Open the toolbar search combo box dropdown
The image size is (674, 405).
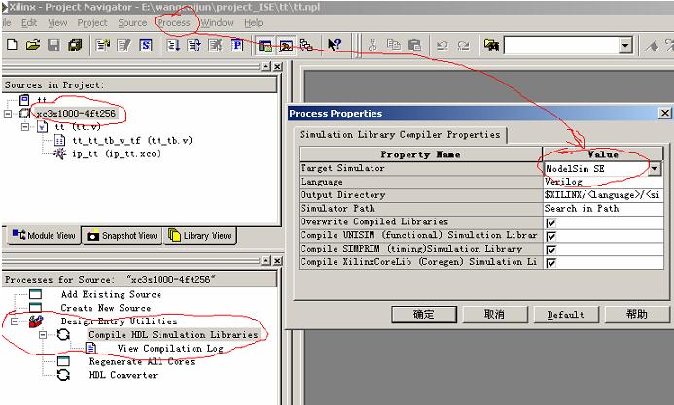(625, 45)
